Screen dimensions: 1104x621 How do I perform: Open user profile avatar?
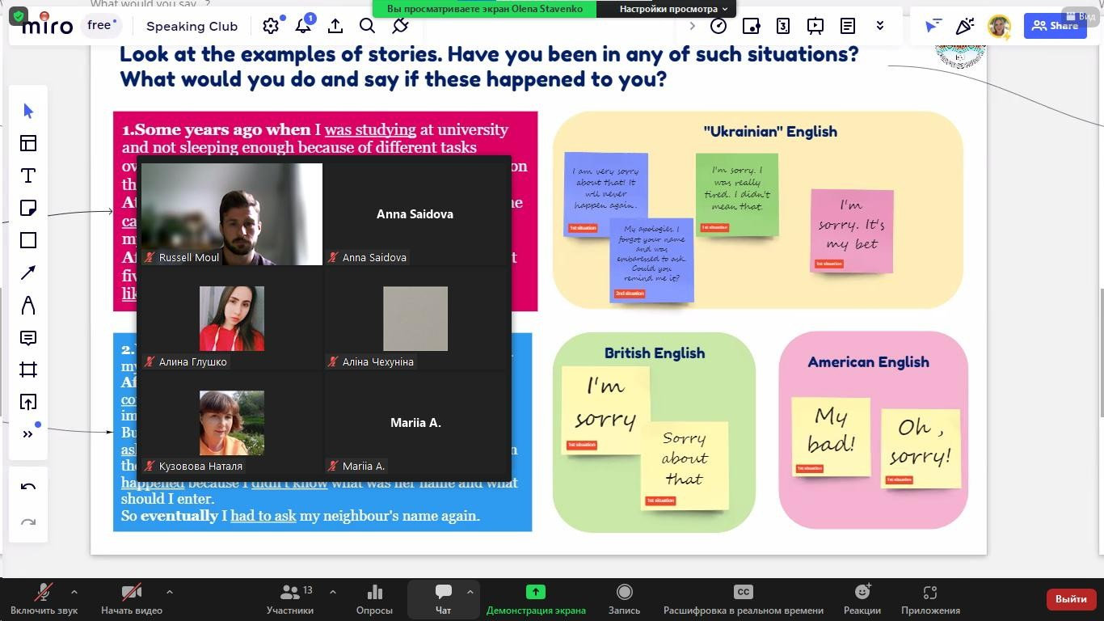pyautogui.click(x=1000, y=26)
